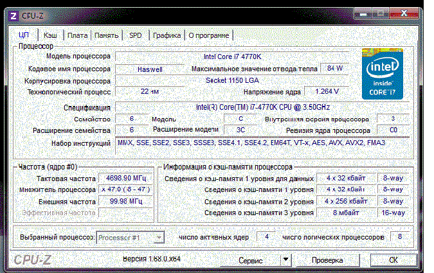Click the 4698.90 МГц clock frequency value
The width and height of the screenshot is (434, 273).
tap(125, 178)
